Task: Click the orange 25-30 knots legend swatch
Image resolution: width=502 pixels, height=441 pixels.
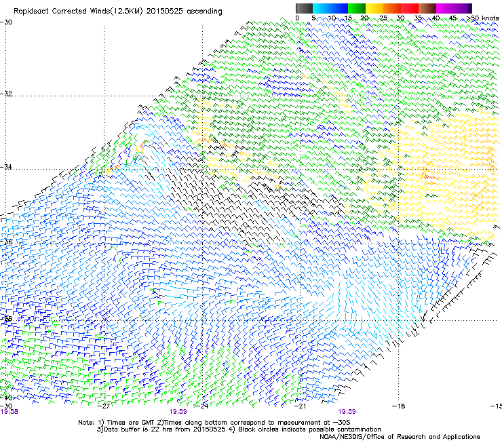Action: point(392,8)
